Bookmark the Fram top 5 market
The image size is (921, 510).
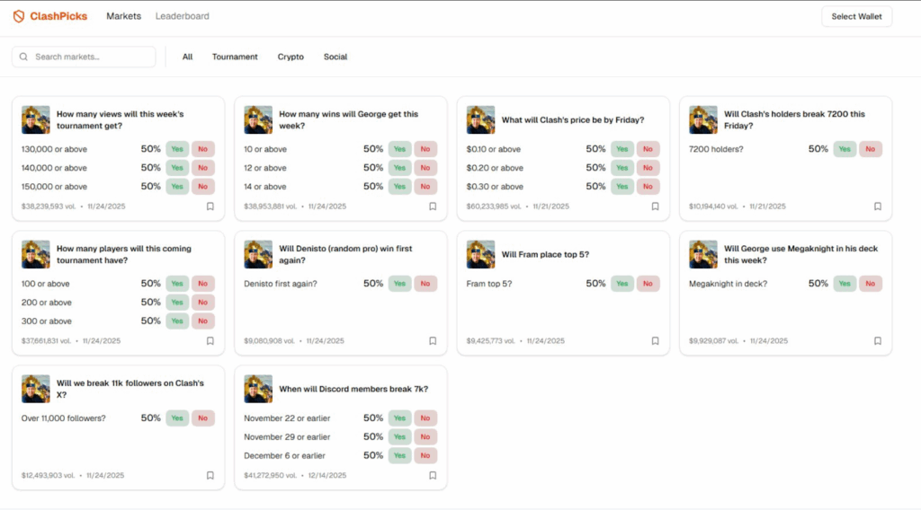[x=655, y=341]
